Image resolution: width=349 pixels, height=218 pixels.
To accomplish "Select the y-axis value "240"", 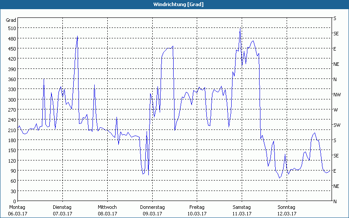I will pos(12,120).
